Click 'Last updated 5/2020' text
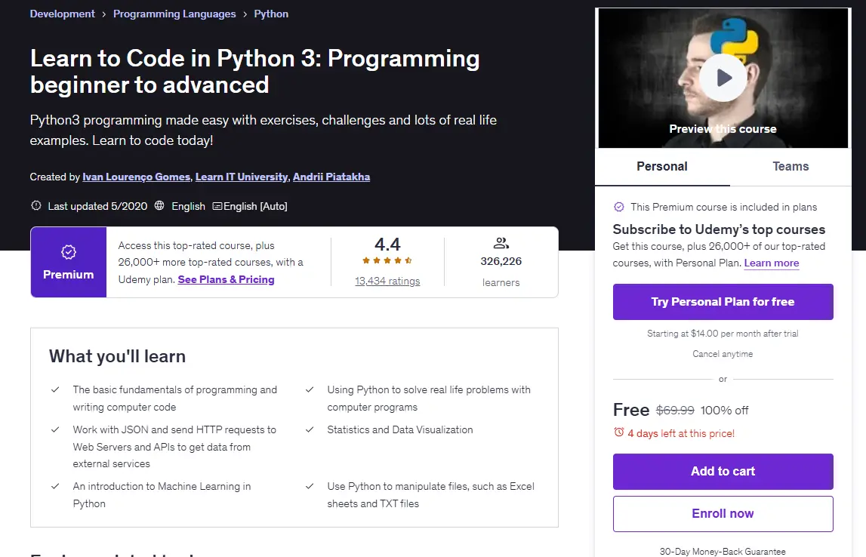The width and height of the screenshot is (866, 557). click(97, 206)
